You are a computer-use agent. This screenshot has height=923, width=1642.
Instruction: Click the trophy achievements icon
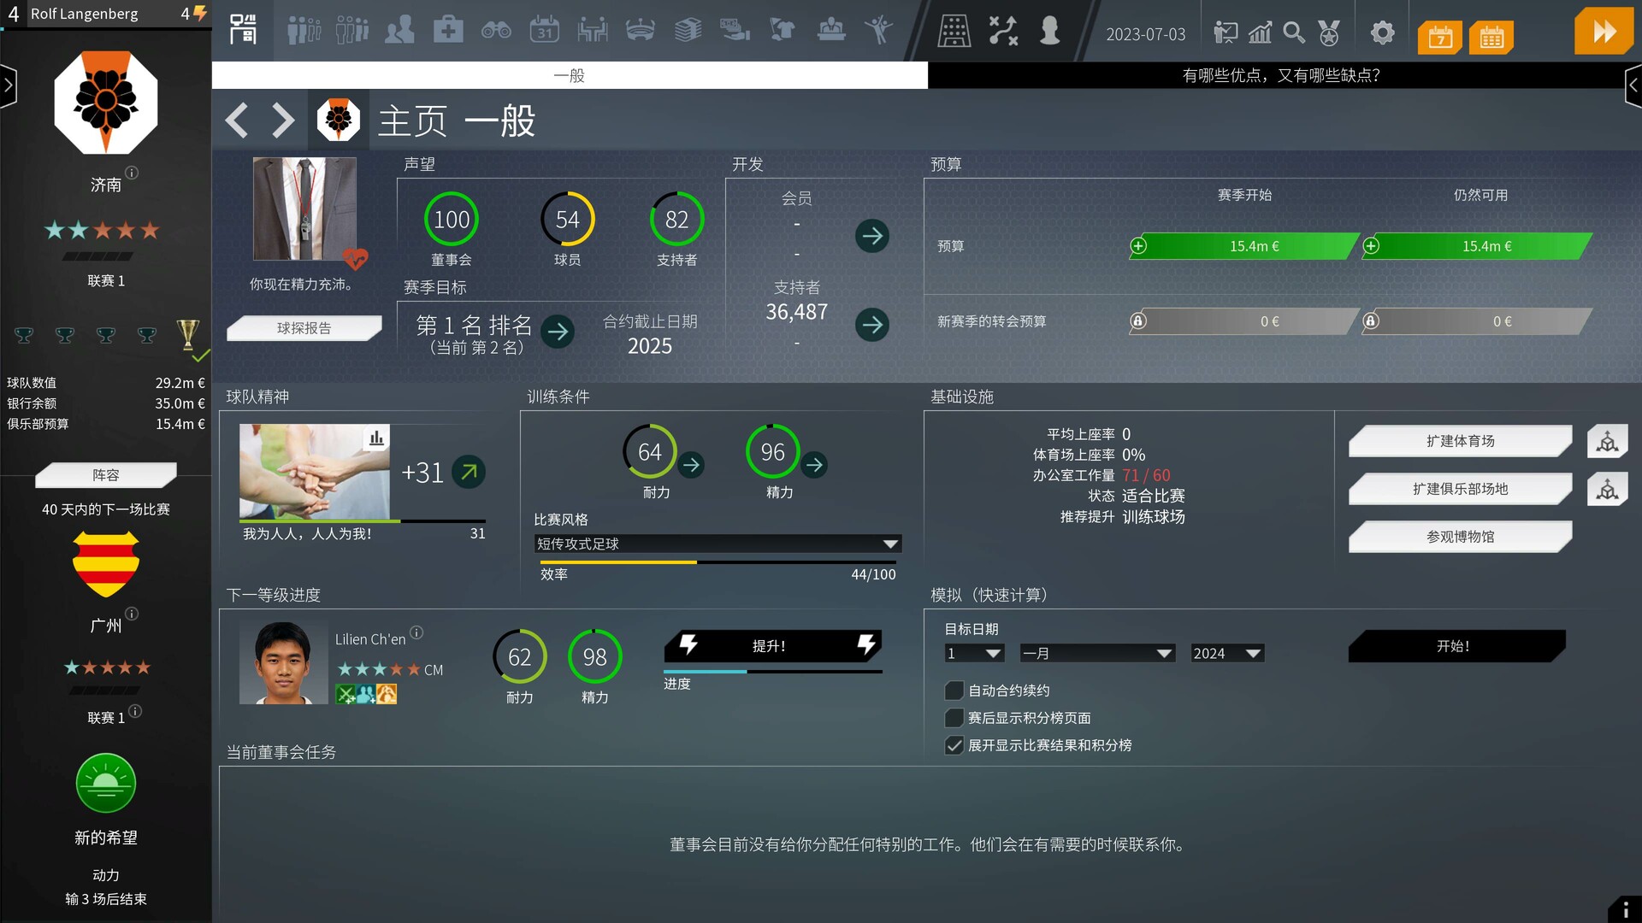click(1327, 34)
